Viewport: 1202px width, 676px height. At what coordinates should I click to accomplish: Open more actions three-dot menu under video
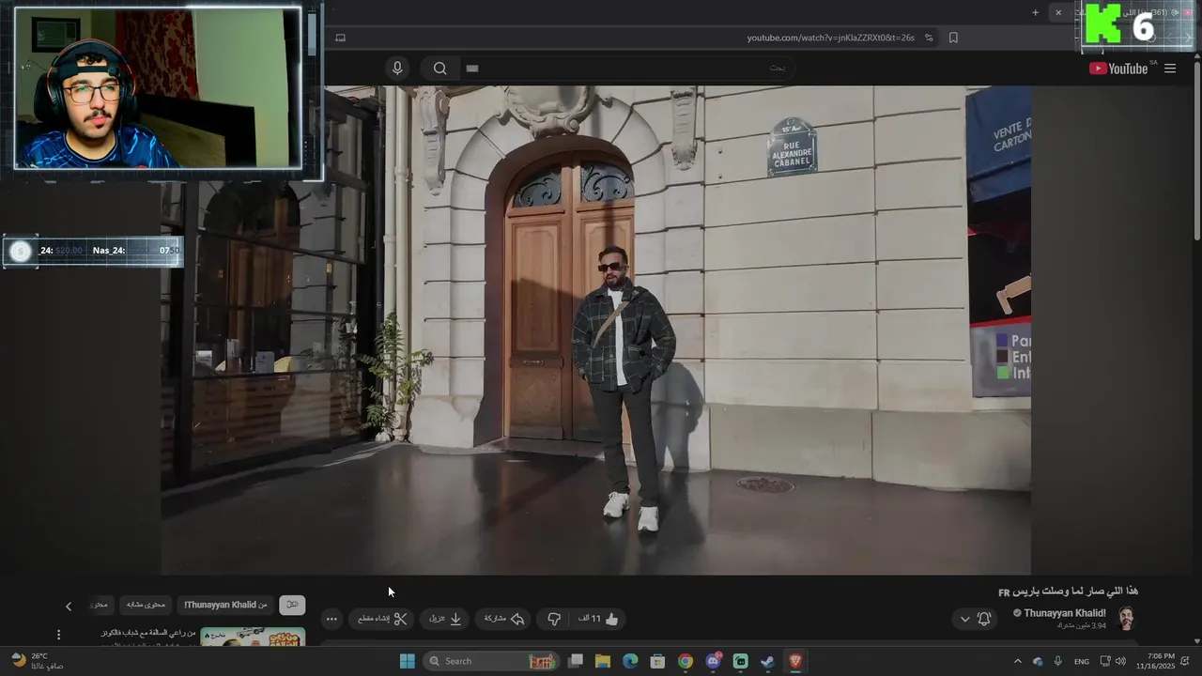(x=331, y=619)
